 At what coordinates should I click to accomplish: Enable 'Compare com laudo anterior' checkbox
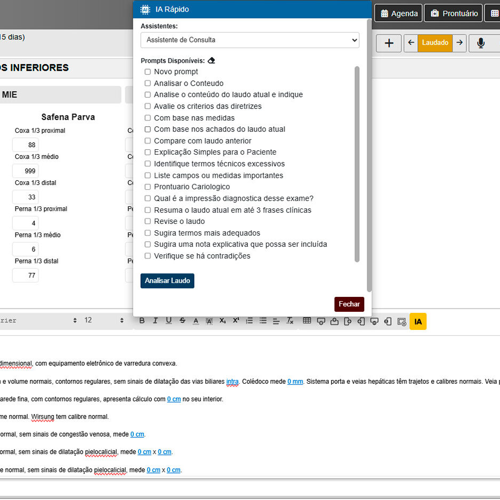[148, 141]
